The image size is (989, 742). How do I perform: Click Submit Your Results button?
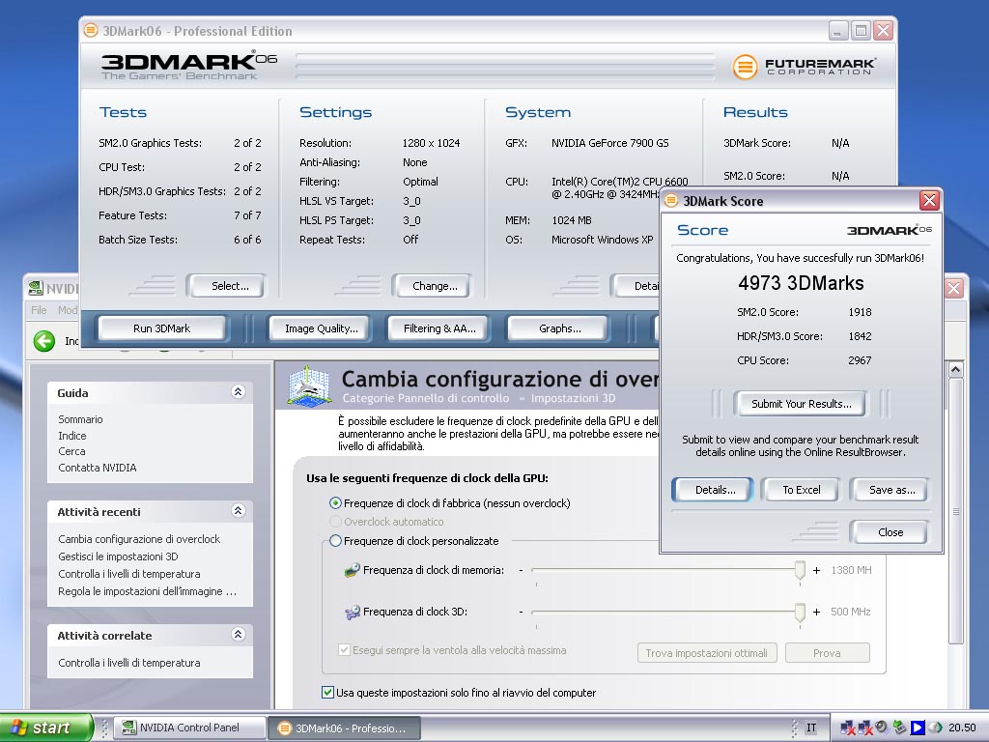click(801, 404)
